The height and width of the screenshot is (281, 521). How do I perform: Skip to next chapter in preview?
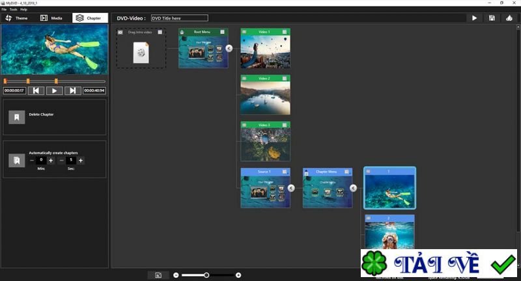(x=73, y=91)
